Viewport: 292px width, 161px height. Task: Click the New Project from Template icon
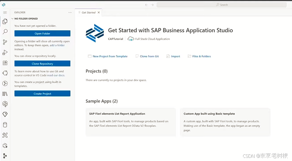(x=90, y=56)
